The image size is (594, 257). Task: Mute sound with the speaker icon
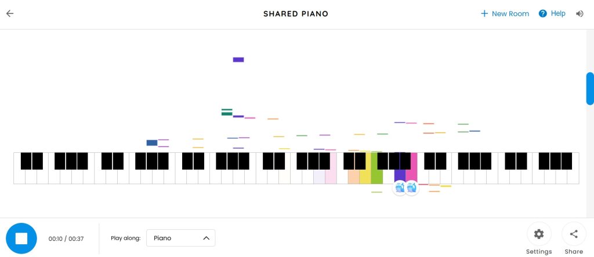click(579, 14)
